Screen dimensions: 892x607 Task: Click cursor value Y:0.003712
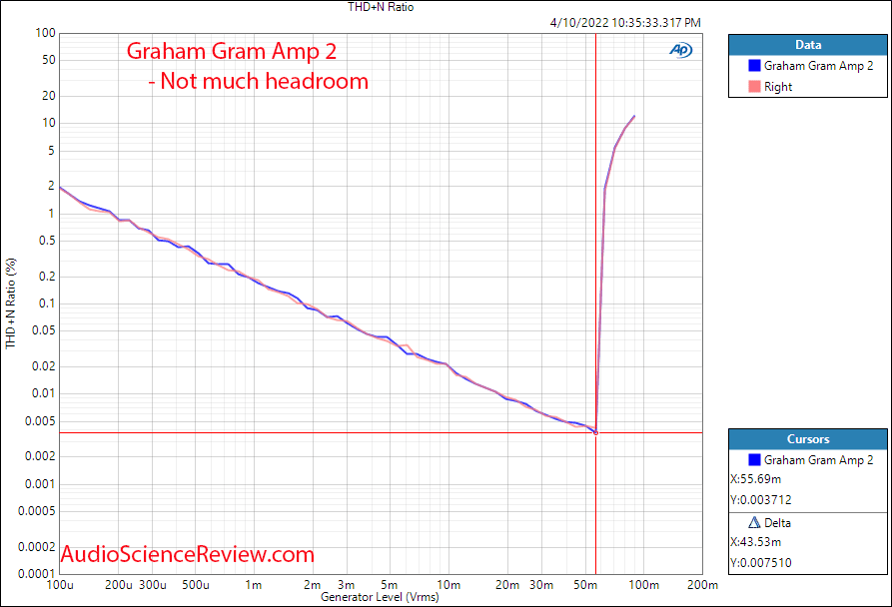[x=761, y=500]
